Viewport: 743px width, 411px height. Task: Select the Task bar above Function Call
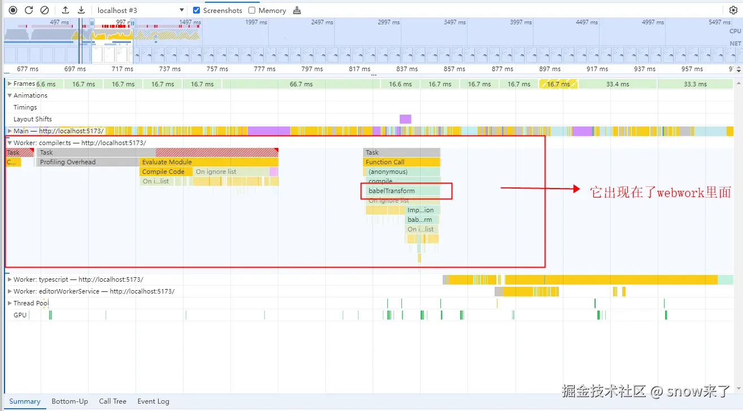pyautogui.click(x=401, y=152)
